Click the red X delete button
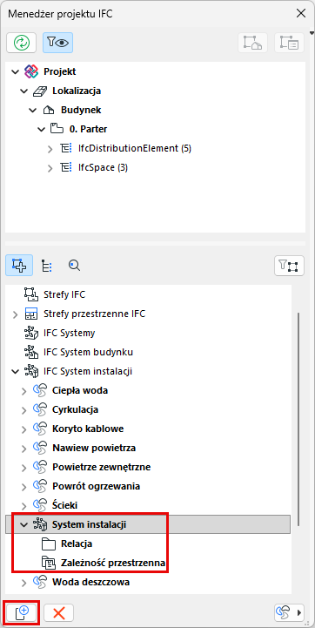 coord(58,612)
